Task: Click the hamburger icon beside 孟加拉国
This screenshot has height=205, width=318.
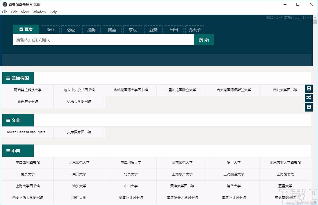Action: 8,78
